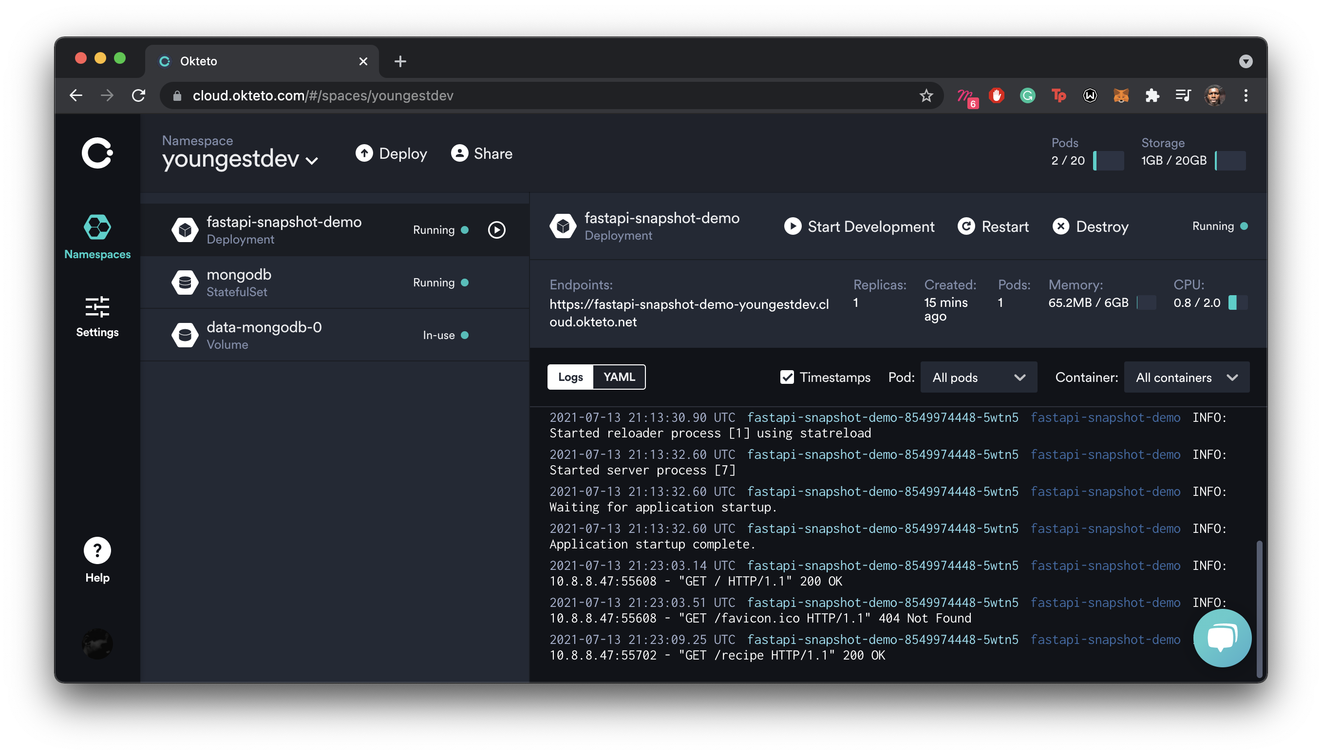The height and width of the screenshot is (755, 1322).
Task: Destroy the fastapi-snapshot-demo deployment
Action: (1090, 226)
